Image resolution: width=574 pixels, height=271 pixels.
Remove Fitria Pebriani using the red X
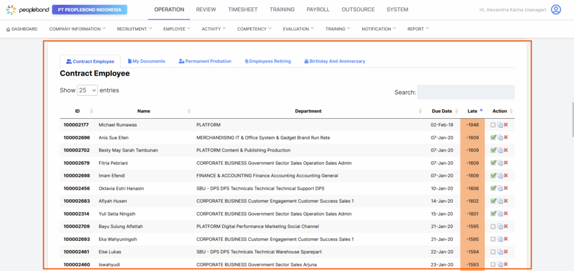click(x=506, y=163)
